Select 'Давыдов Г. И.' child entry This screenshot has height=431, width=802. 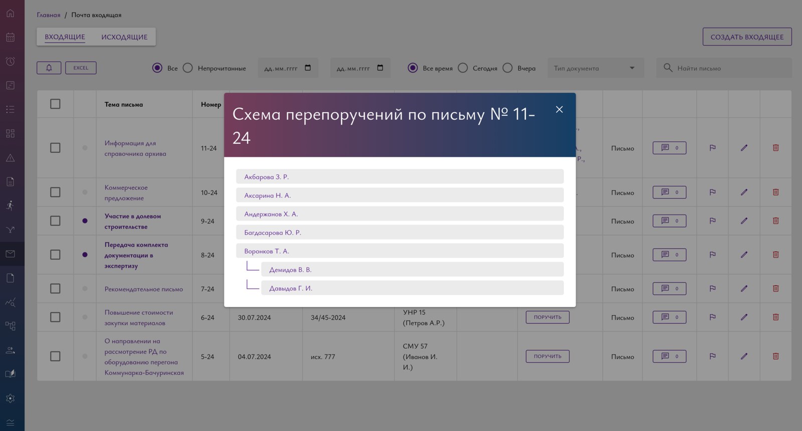(412, 288)
